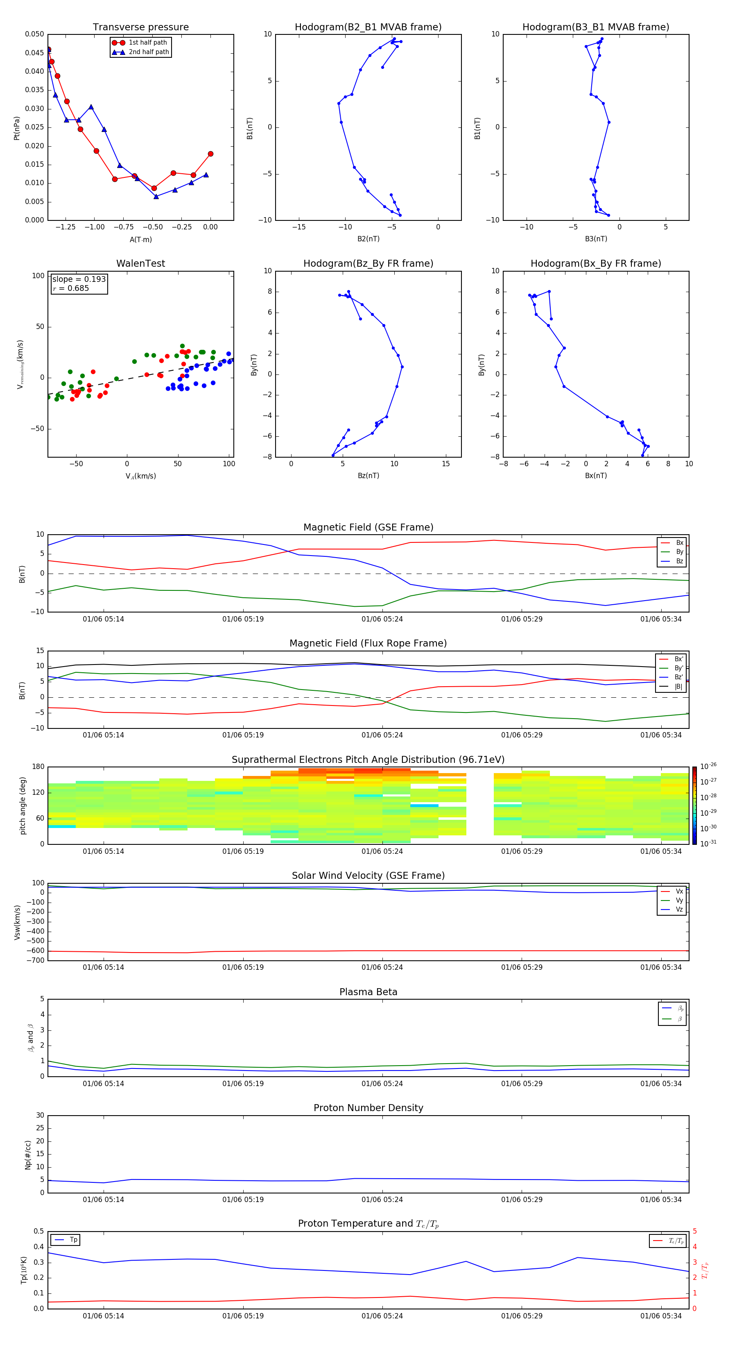Click the Vz legend entry
The height and width of the screenshot is (1352, 737).
tap(672, 910)
